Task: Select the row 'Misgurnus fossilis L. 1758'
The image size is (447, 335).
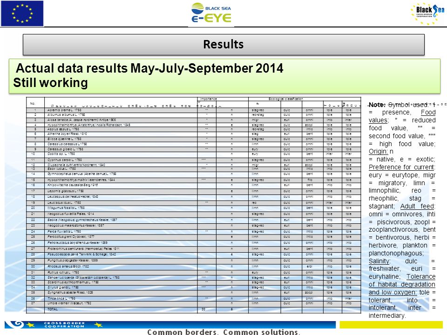Action: point(194,208)
